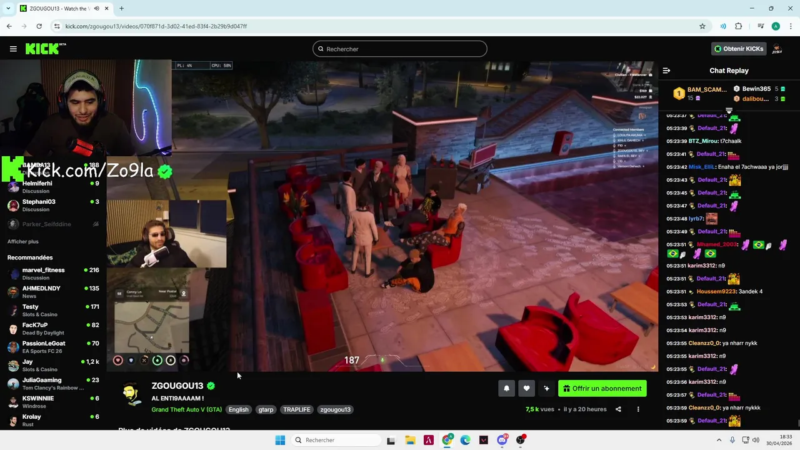
Task: Click the BTZ_Mirou chat username
Action: [x=703, y=141]
